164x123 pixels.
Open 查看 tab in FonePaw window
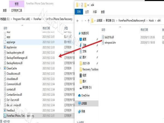[x=5, y=10]
